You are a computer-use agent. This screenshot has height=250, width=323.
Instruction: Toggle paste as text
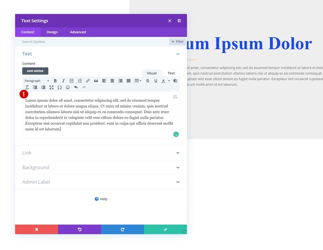pos(175,81)
